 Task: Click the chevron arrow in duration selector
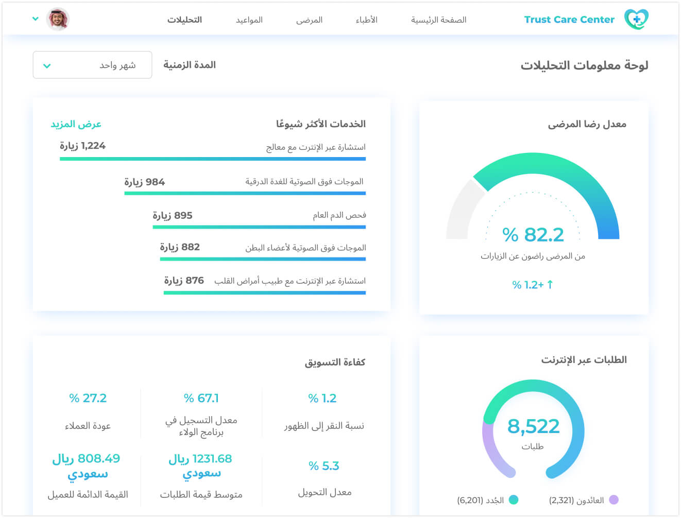click(x=47, y=65)
